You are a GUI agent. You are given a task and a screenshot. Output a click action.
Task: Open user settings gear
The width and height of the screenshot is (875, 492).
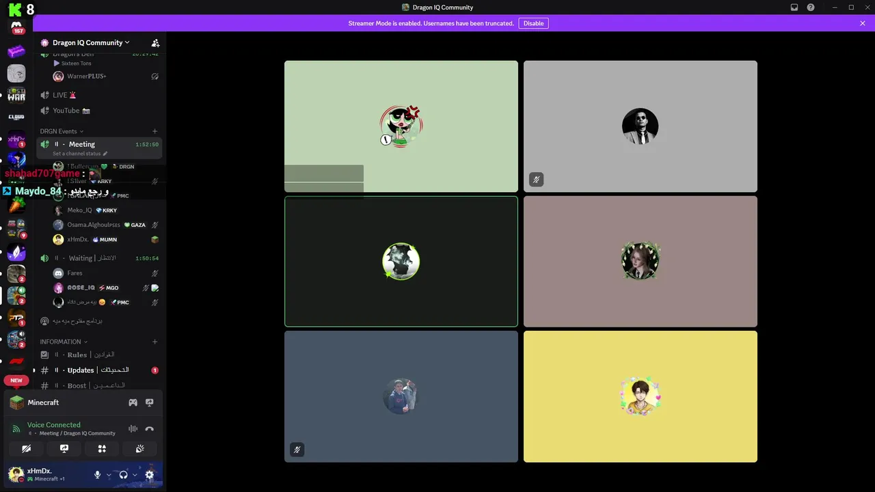[x=150, y=475]
